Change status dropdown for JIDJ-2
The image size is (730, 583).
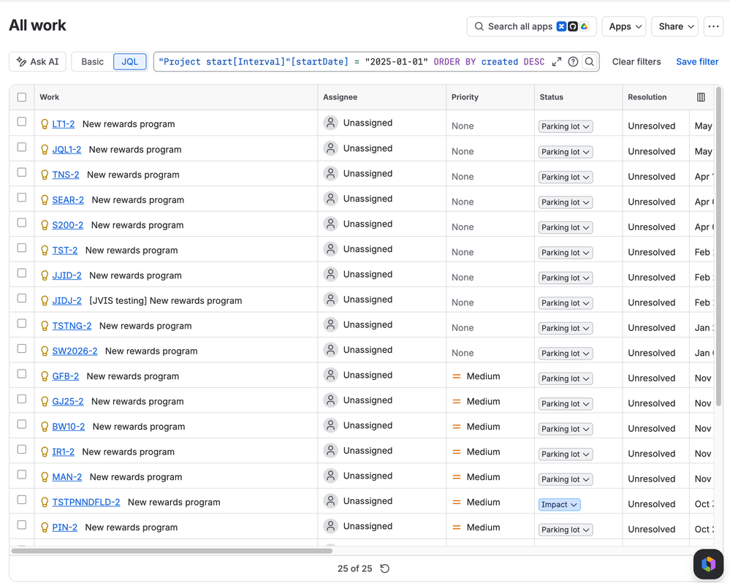[x=565, y=303]
